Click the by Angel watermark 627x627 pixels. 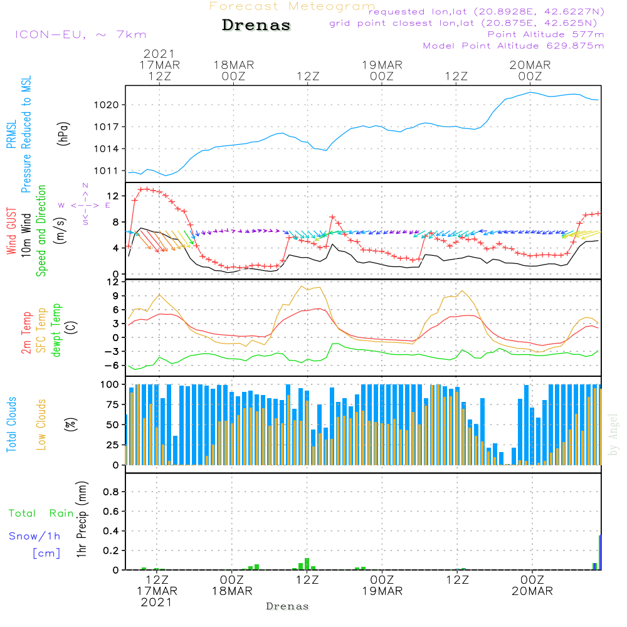click(614, 435)
